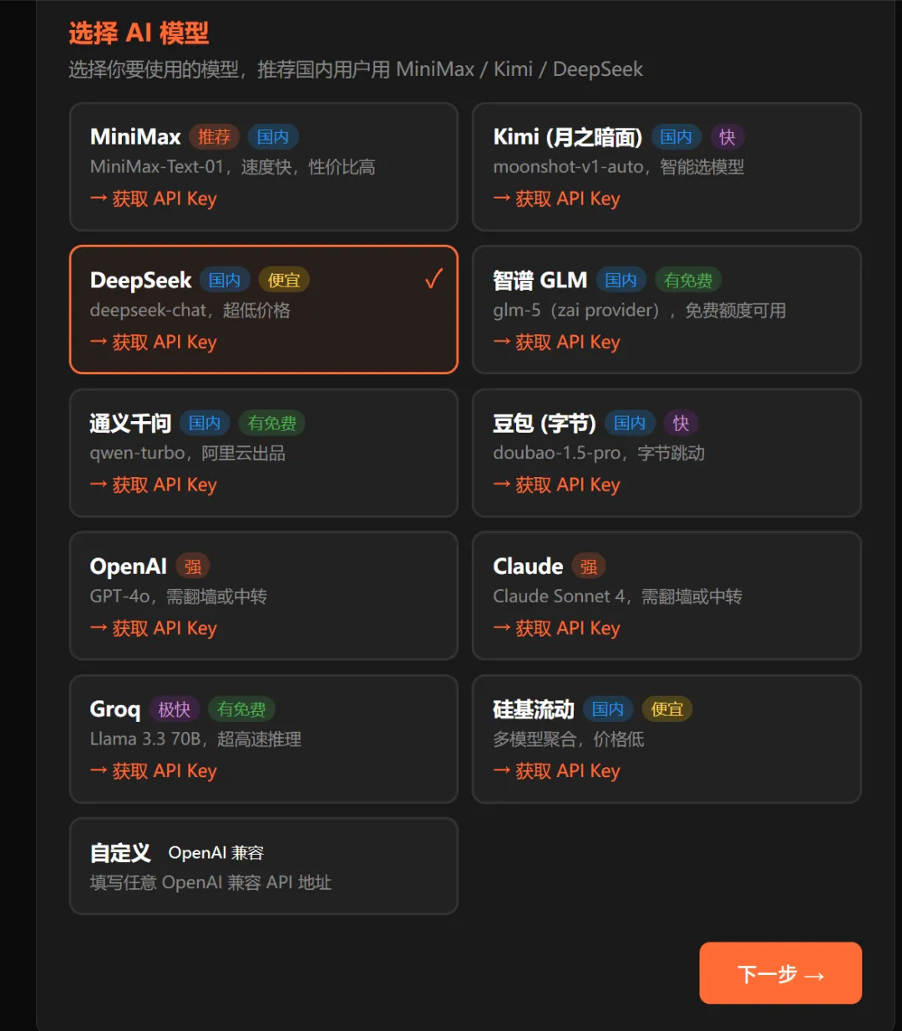Select the Groq model card

[264, 739]
